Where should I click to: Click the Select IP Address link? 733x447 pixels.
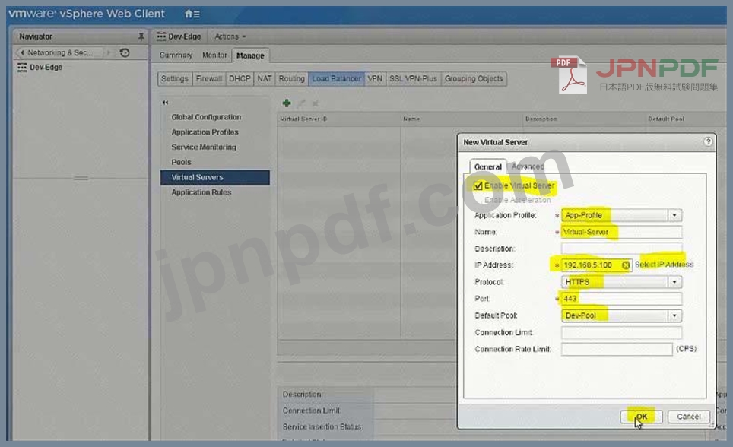[665, 265]
